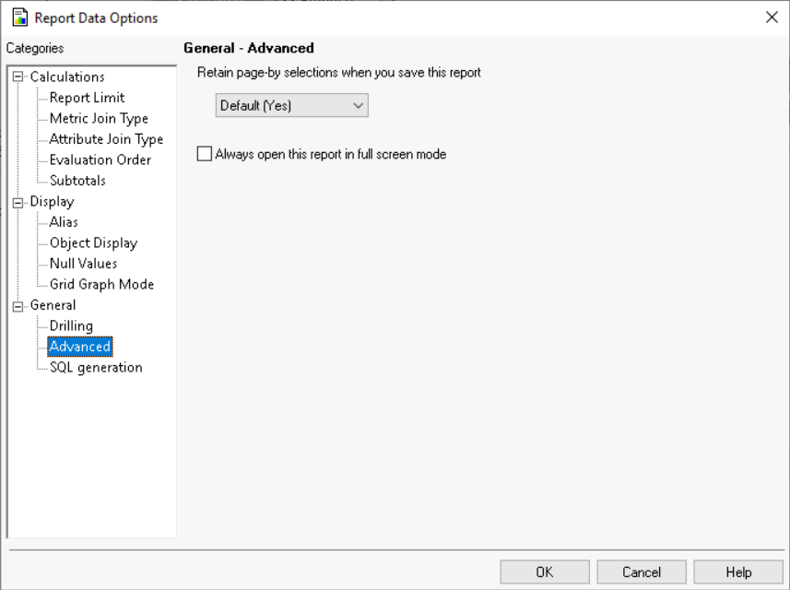
Task: Open the Retain page-by selections dropdown
Action: coord(291,106)
